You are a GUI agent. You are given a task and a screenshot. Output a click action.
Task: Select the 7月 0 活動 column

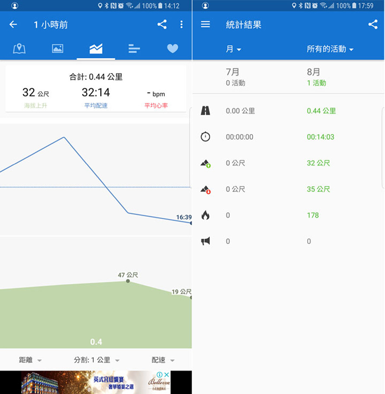tap(235, 77)
